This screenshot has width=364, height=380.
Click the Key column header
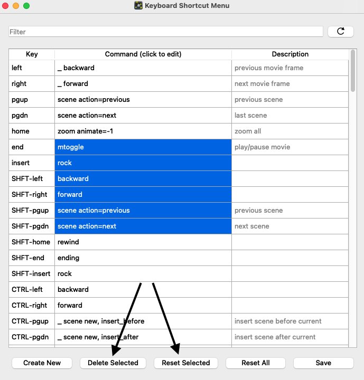32,54
